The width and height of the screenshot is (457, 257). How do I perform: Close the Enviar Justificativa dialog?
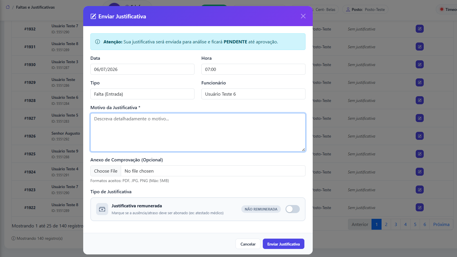click(303, 16)
